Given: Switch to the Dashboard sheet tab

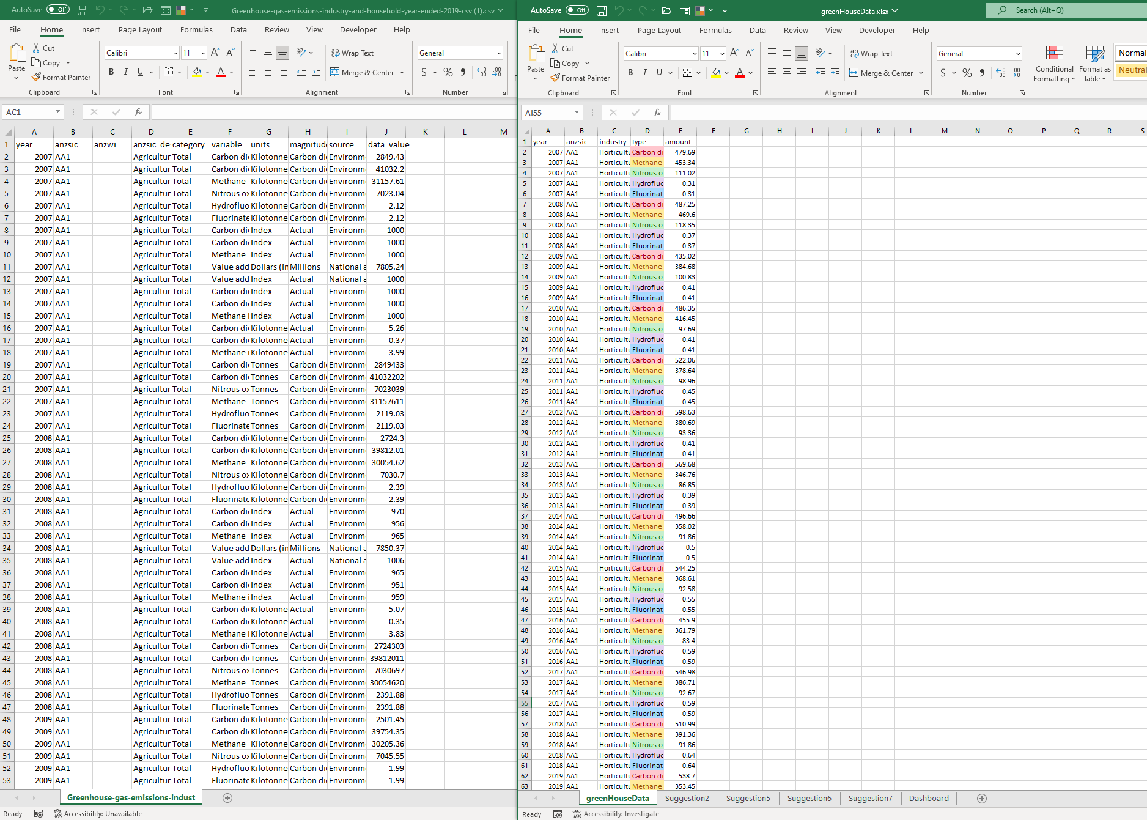Looking at the screenshot, I should [x=928, y=799].
